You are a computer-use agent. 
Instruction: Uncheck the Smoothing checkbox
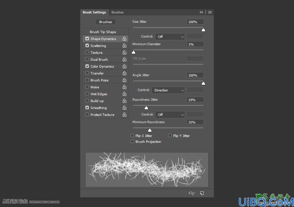[87, 108]
